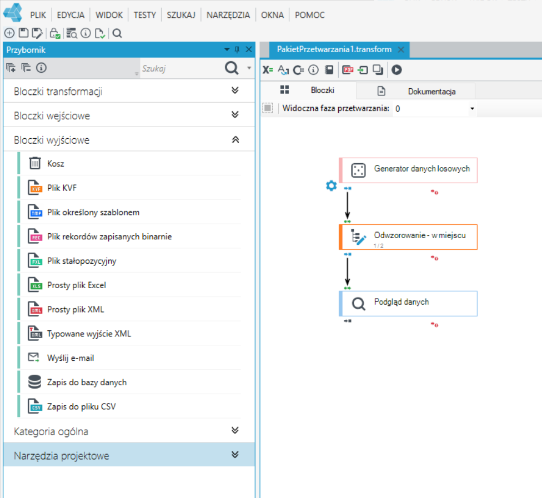Click the expand-all icon in Przybornik toolbar

(11, 68)
